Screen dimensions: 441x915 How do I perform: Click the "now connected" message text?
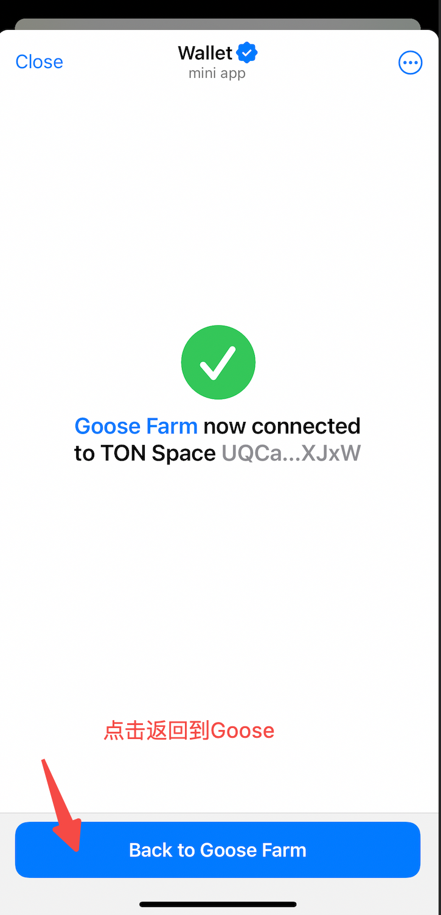click(x=282, y=426)
